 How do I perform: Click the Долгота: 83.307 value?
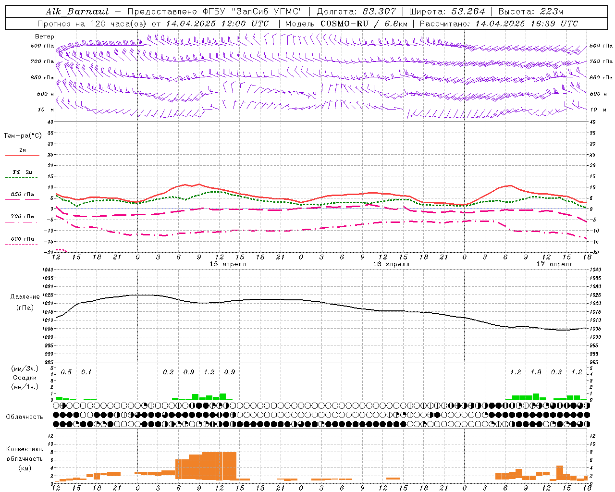pyautogui.click(x=357, y=12)
